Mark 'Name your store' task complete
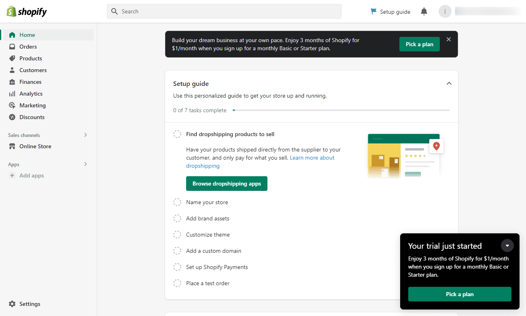526x316 pixels. (x=177, y=202)
